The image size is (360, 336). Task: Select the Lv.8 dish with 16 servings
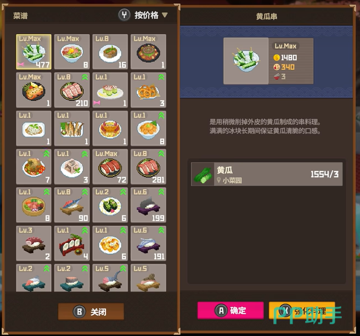(x=110, y=52)
